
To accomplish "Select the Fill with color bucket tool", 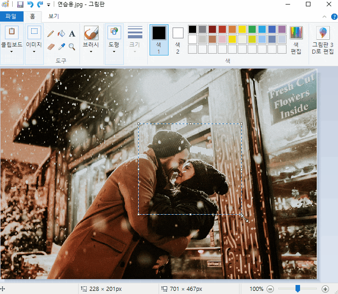I will coord(61,33).
